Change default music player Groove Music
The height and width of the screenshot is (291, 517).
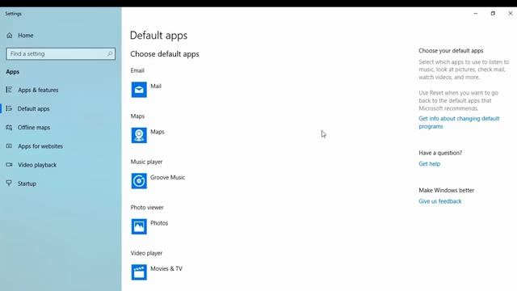(x=167, y=177)
